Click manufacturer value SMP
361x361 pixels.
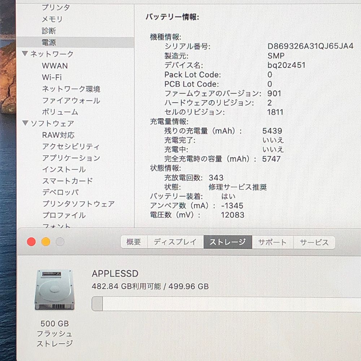(x=276, y=56)
